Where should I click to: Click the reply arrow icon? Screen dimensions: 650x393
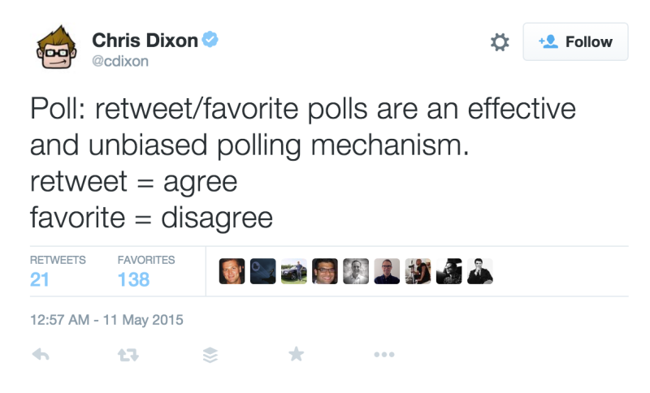[x=41, y=355]
